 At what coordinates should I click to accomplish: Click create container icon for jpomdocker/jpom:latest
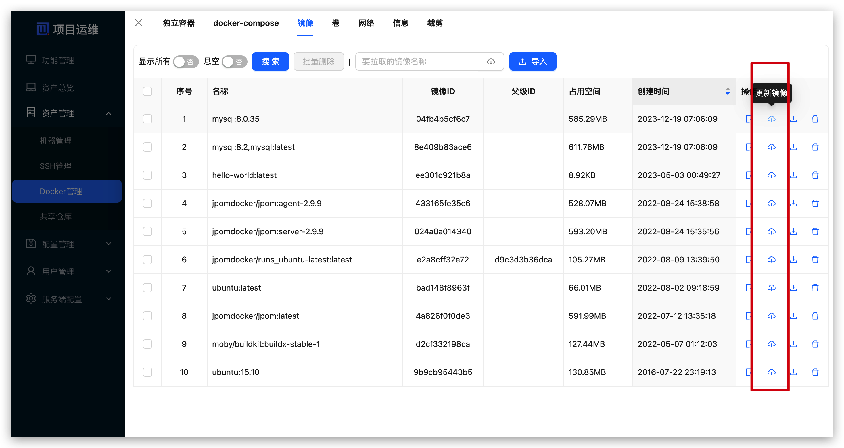[x=749, y=316]
